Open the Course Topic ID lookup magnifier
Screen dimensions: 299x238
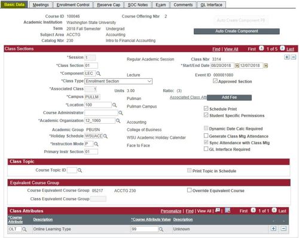80,170
